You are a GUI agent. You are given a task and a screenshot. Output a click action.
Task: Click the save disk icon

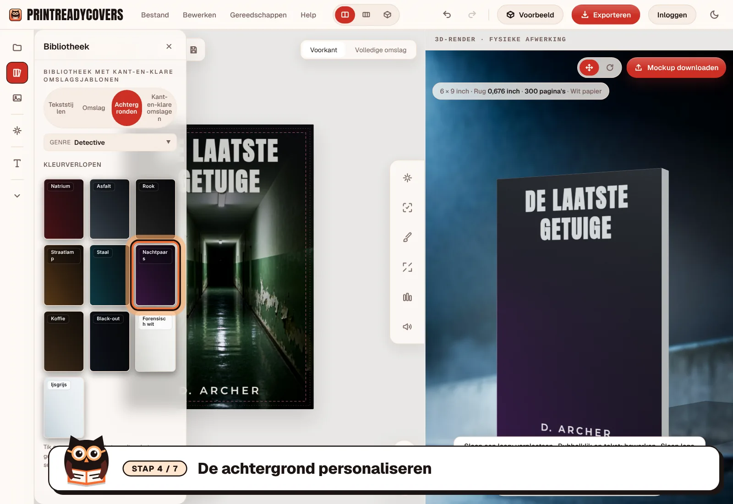[x=194, y=50]
